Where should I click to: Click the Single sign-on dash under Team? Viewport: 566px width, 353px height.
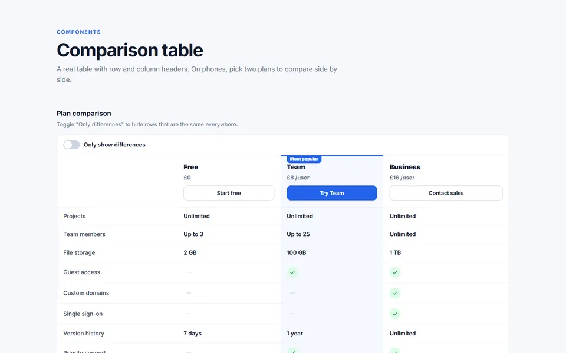pyautogui.click(x=292, y=314)
